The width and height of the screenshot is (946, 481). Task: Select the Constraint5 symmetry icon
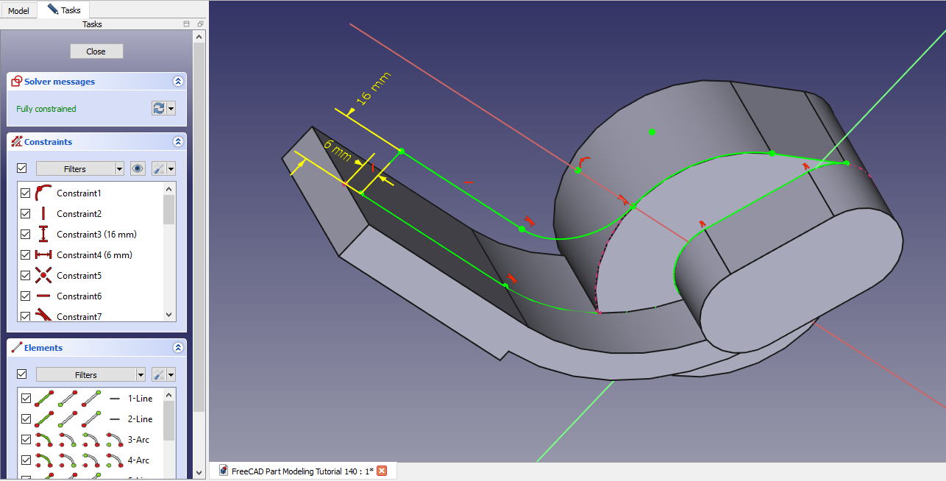[x=43, y=275]
